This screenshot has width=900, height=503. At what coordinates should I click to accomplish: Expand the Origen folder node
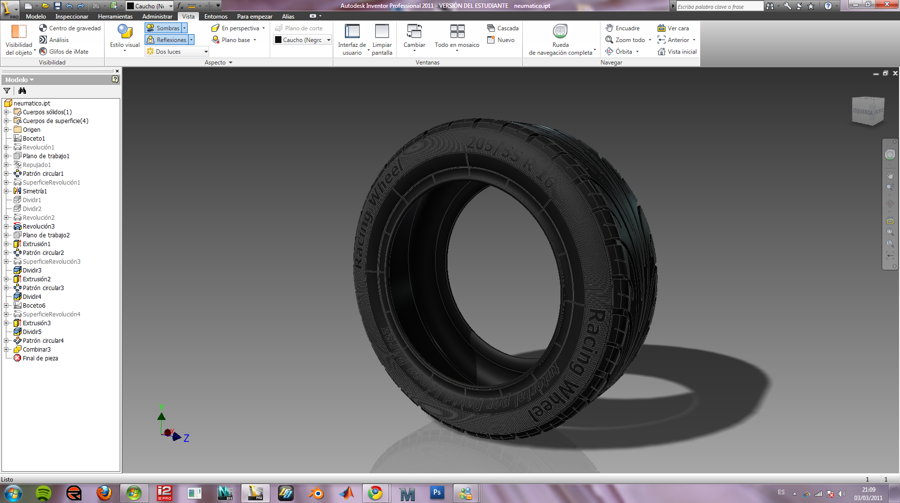[6, 130]
